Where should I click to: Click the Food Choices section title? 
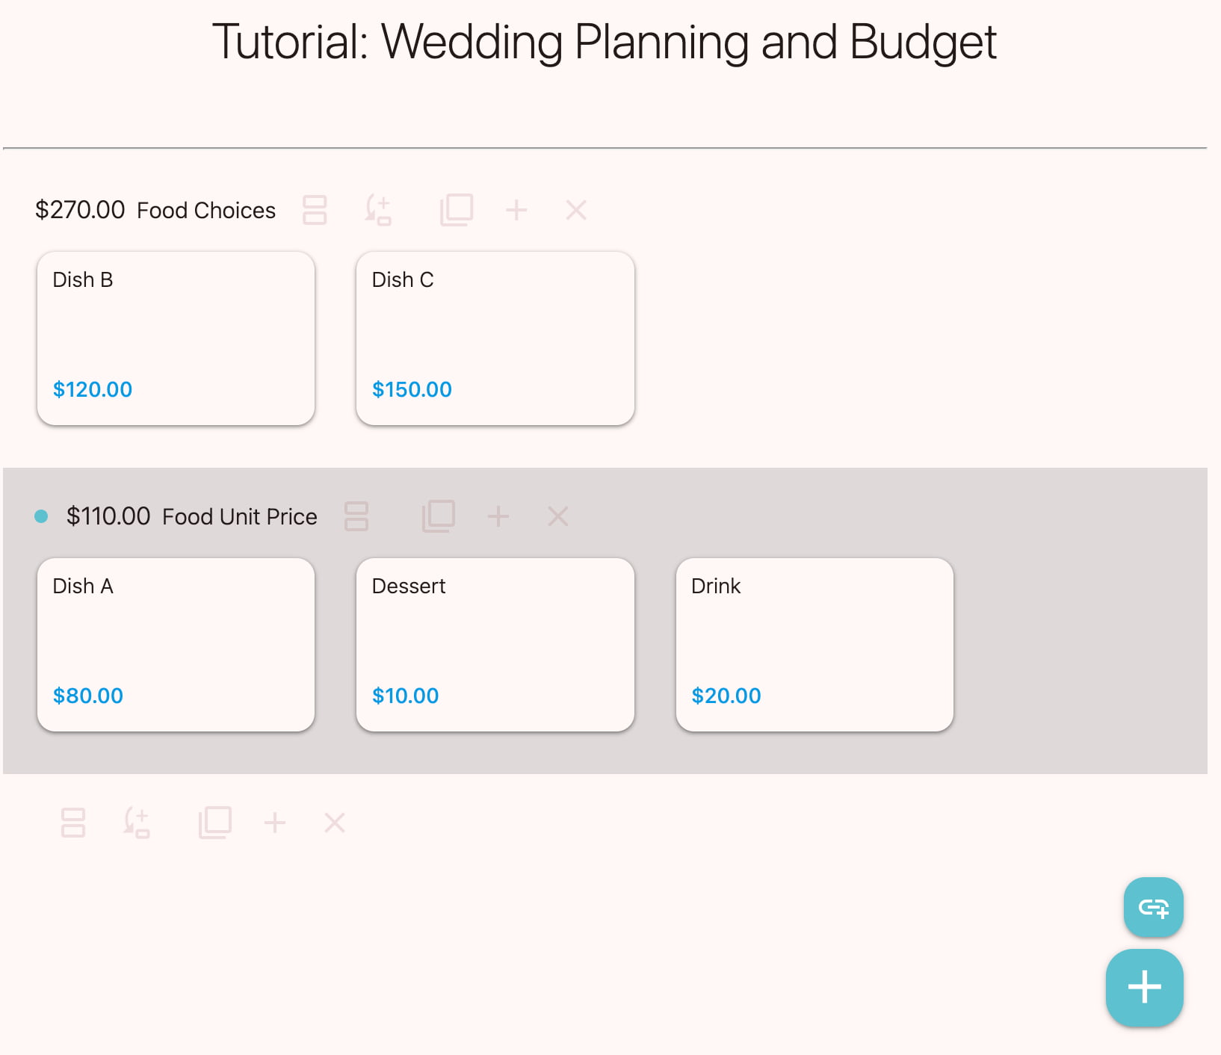tap(206, 211)
